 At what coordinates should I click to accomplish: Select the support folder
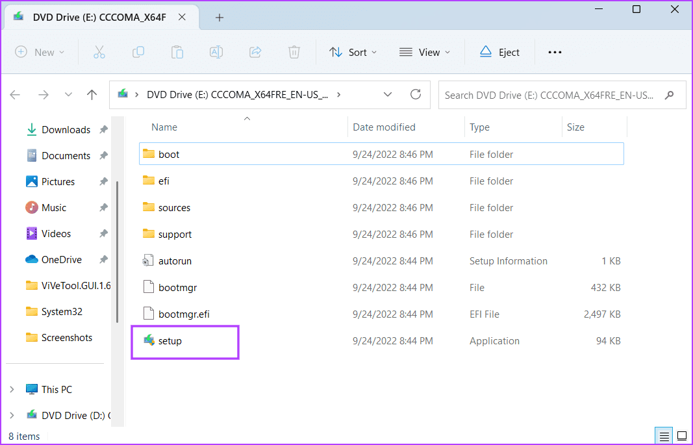(x=381, y=235)
